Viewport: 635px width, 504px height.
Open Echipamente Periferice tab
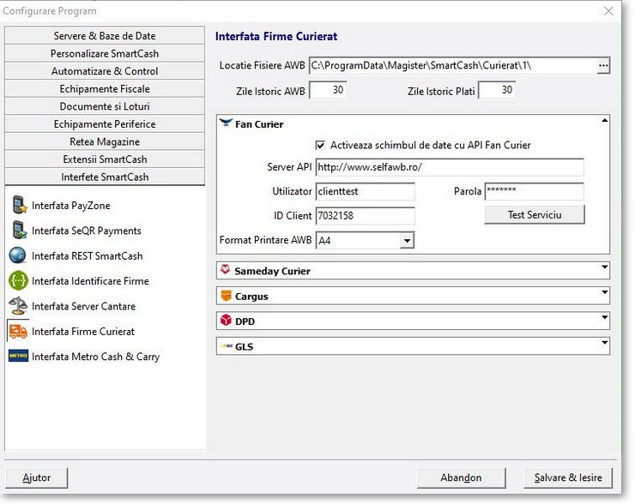(x=105, y=124)
